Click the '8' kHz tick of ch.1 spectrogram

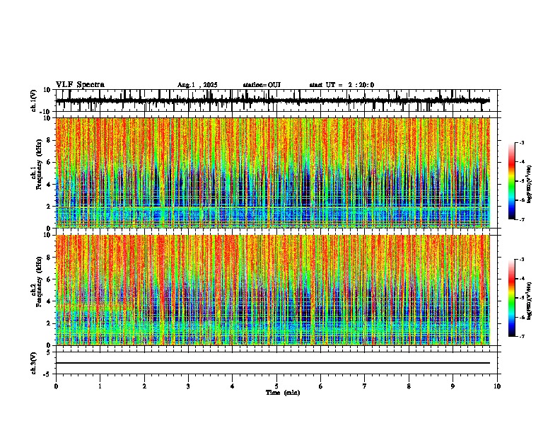(x=49, y=140)
